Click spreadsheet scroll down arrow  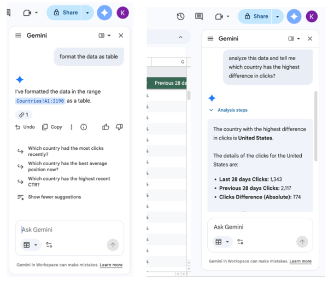pos(189,269)
